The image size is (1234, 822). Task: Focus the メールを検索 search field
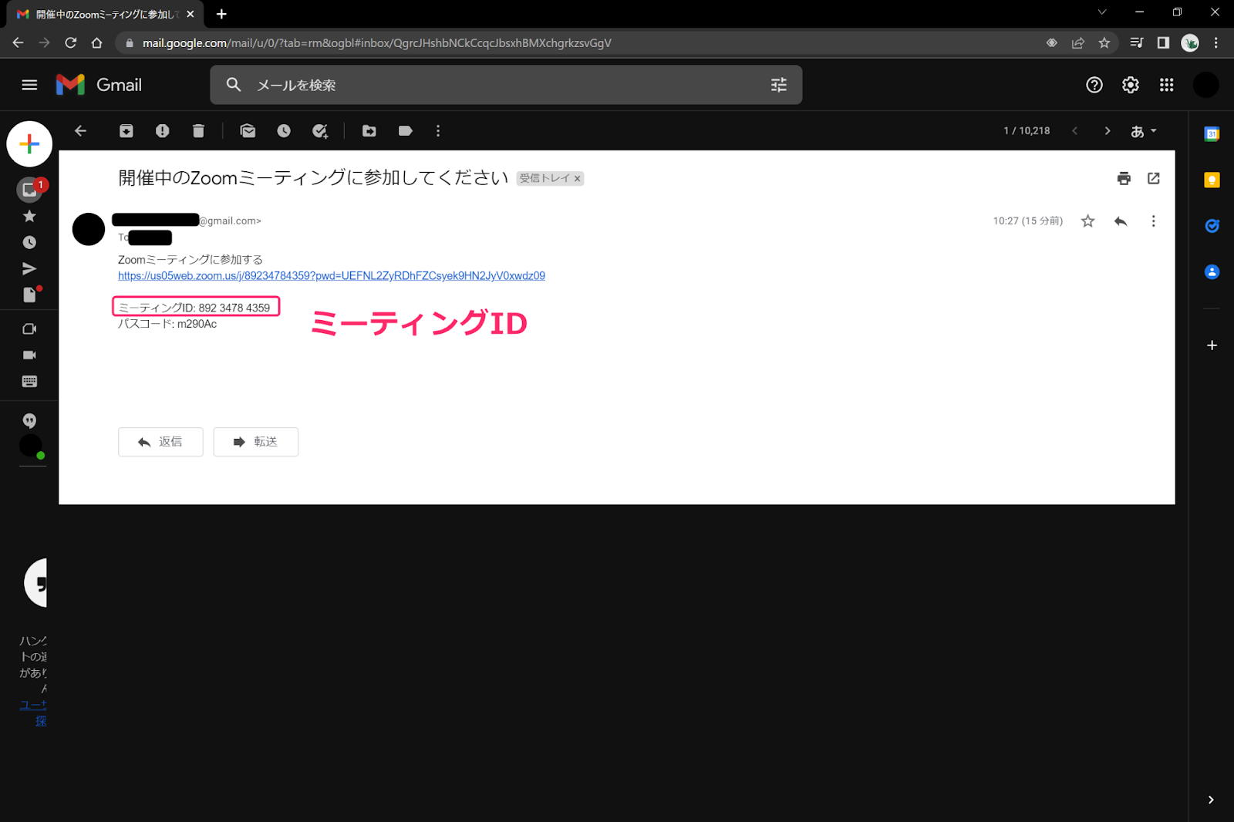tap(505, 85)
